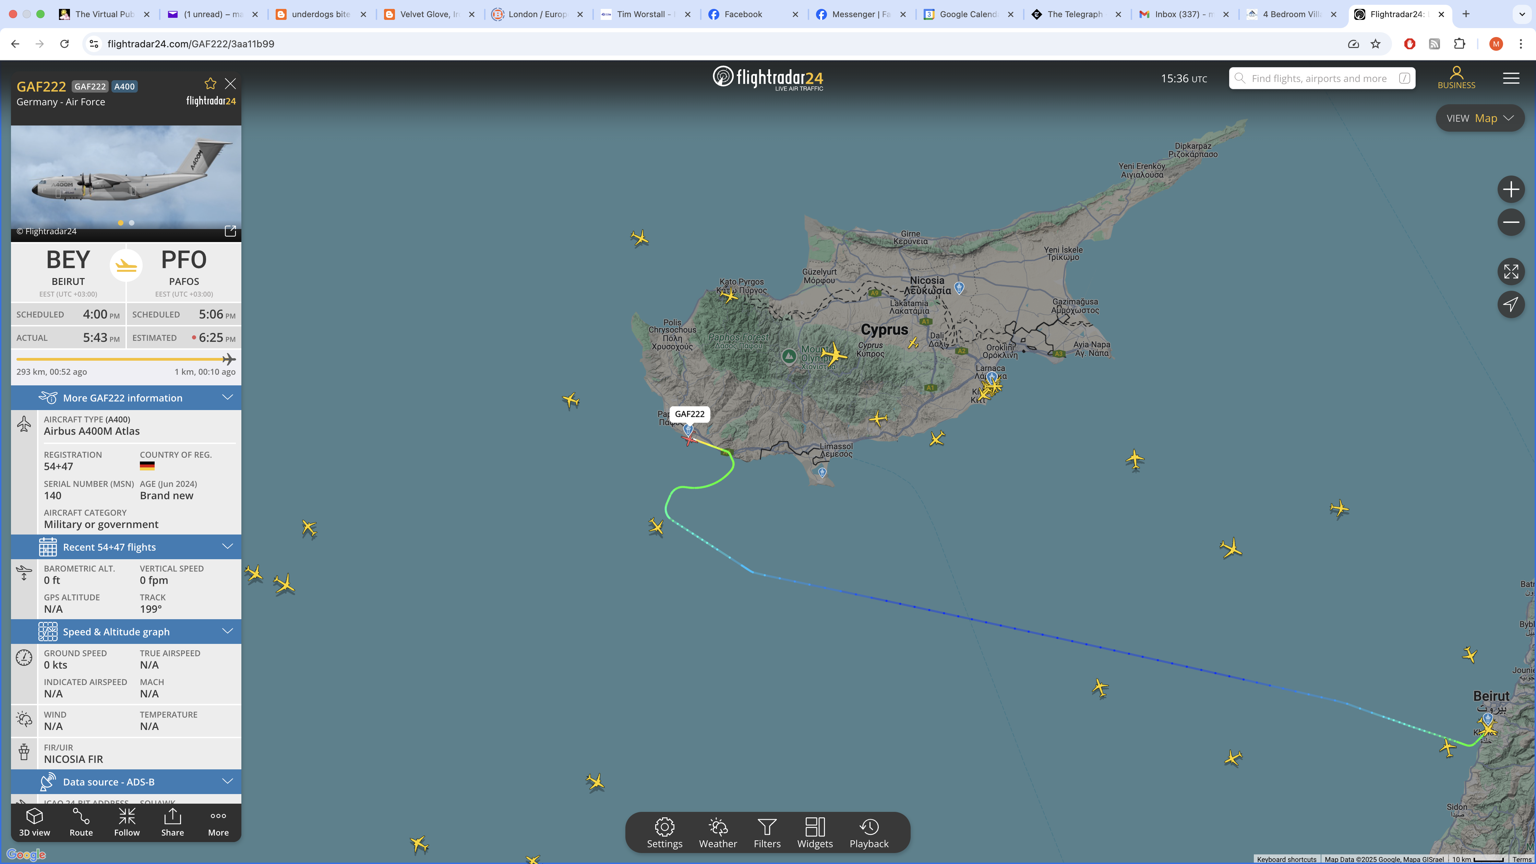Enable Follow aircraft mode
This screenshot has width=1536, height=864.
coord(127,822)
